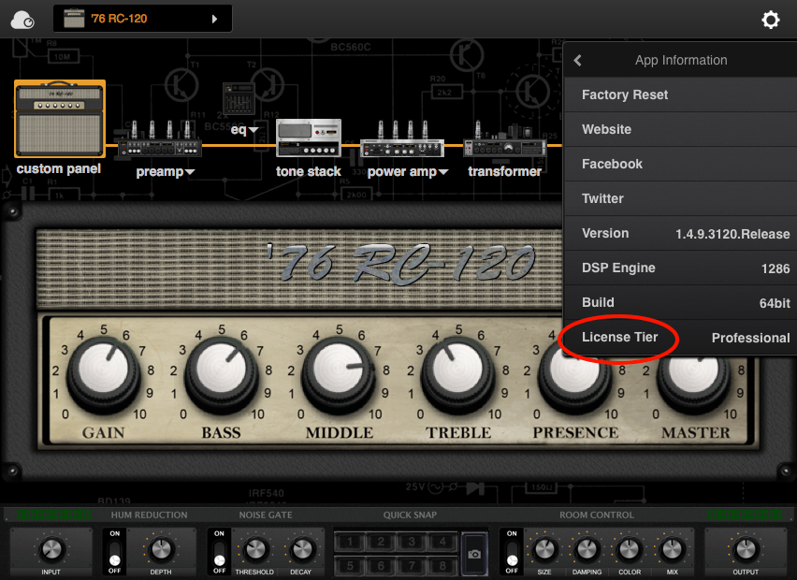Go back from App Information panel

(x=578, y=61)
